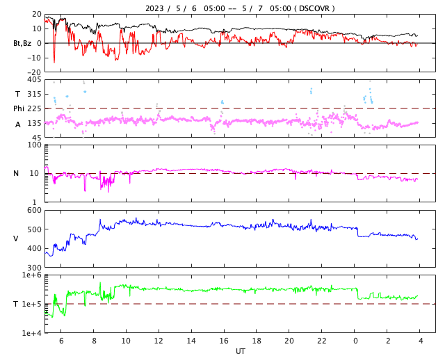Click the '100' tick on the density axis

coord(34,145)
